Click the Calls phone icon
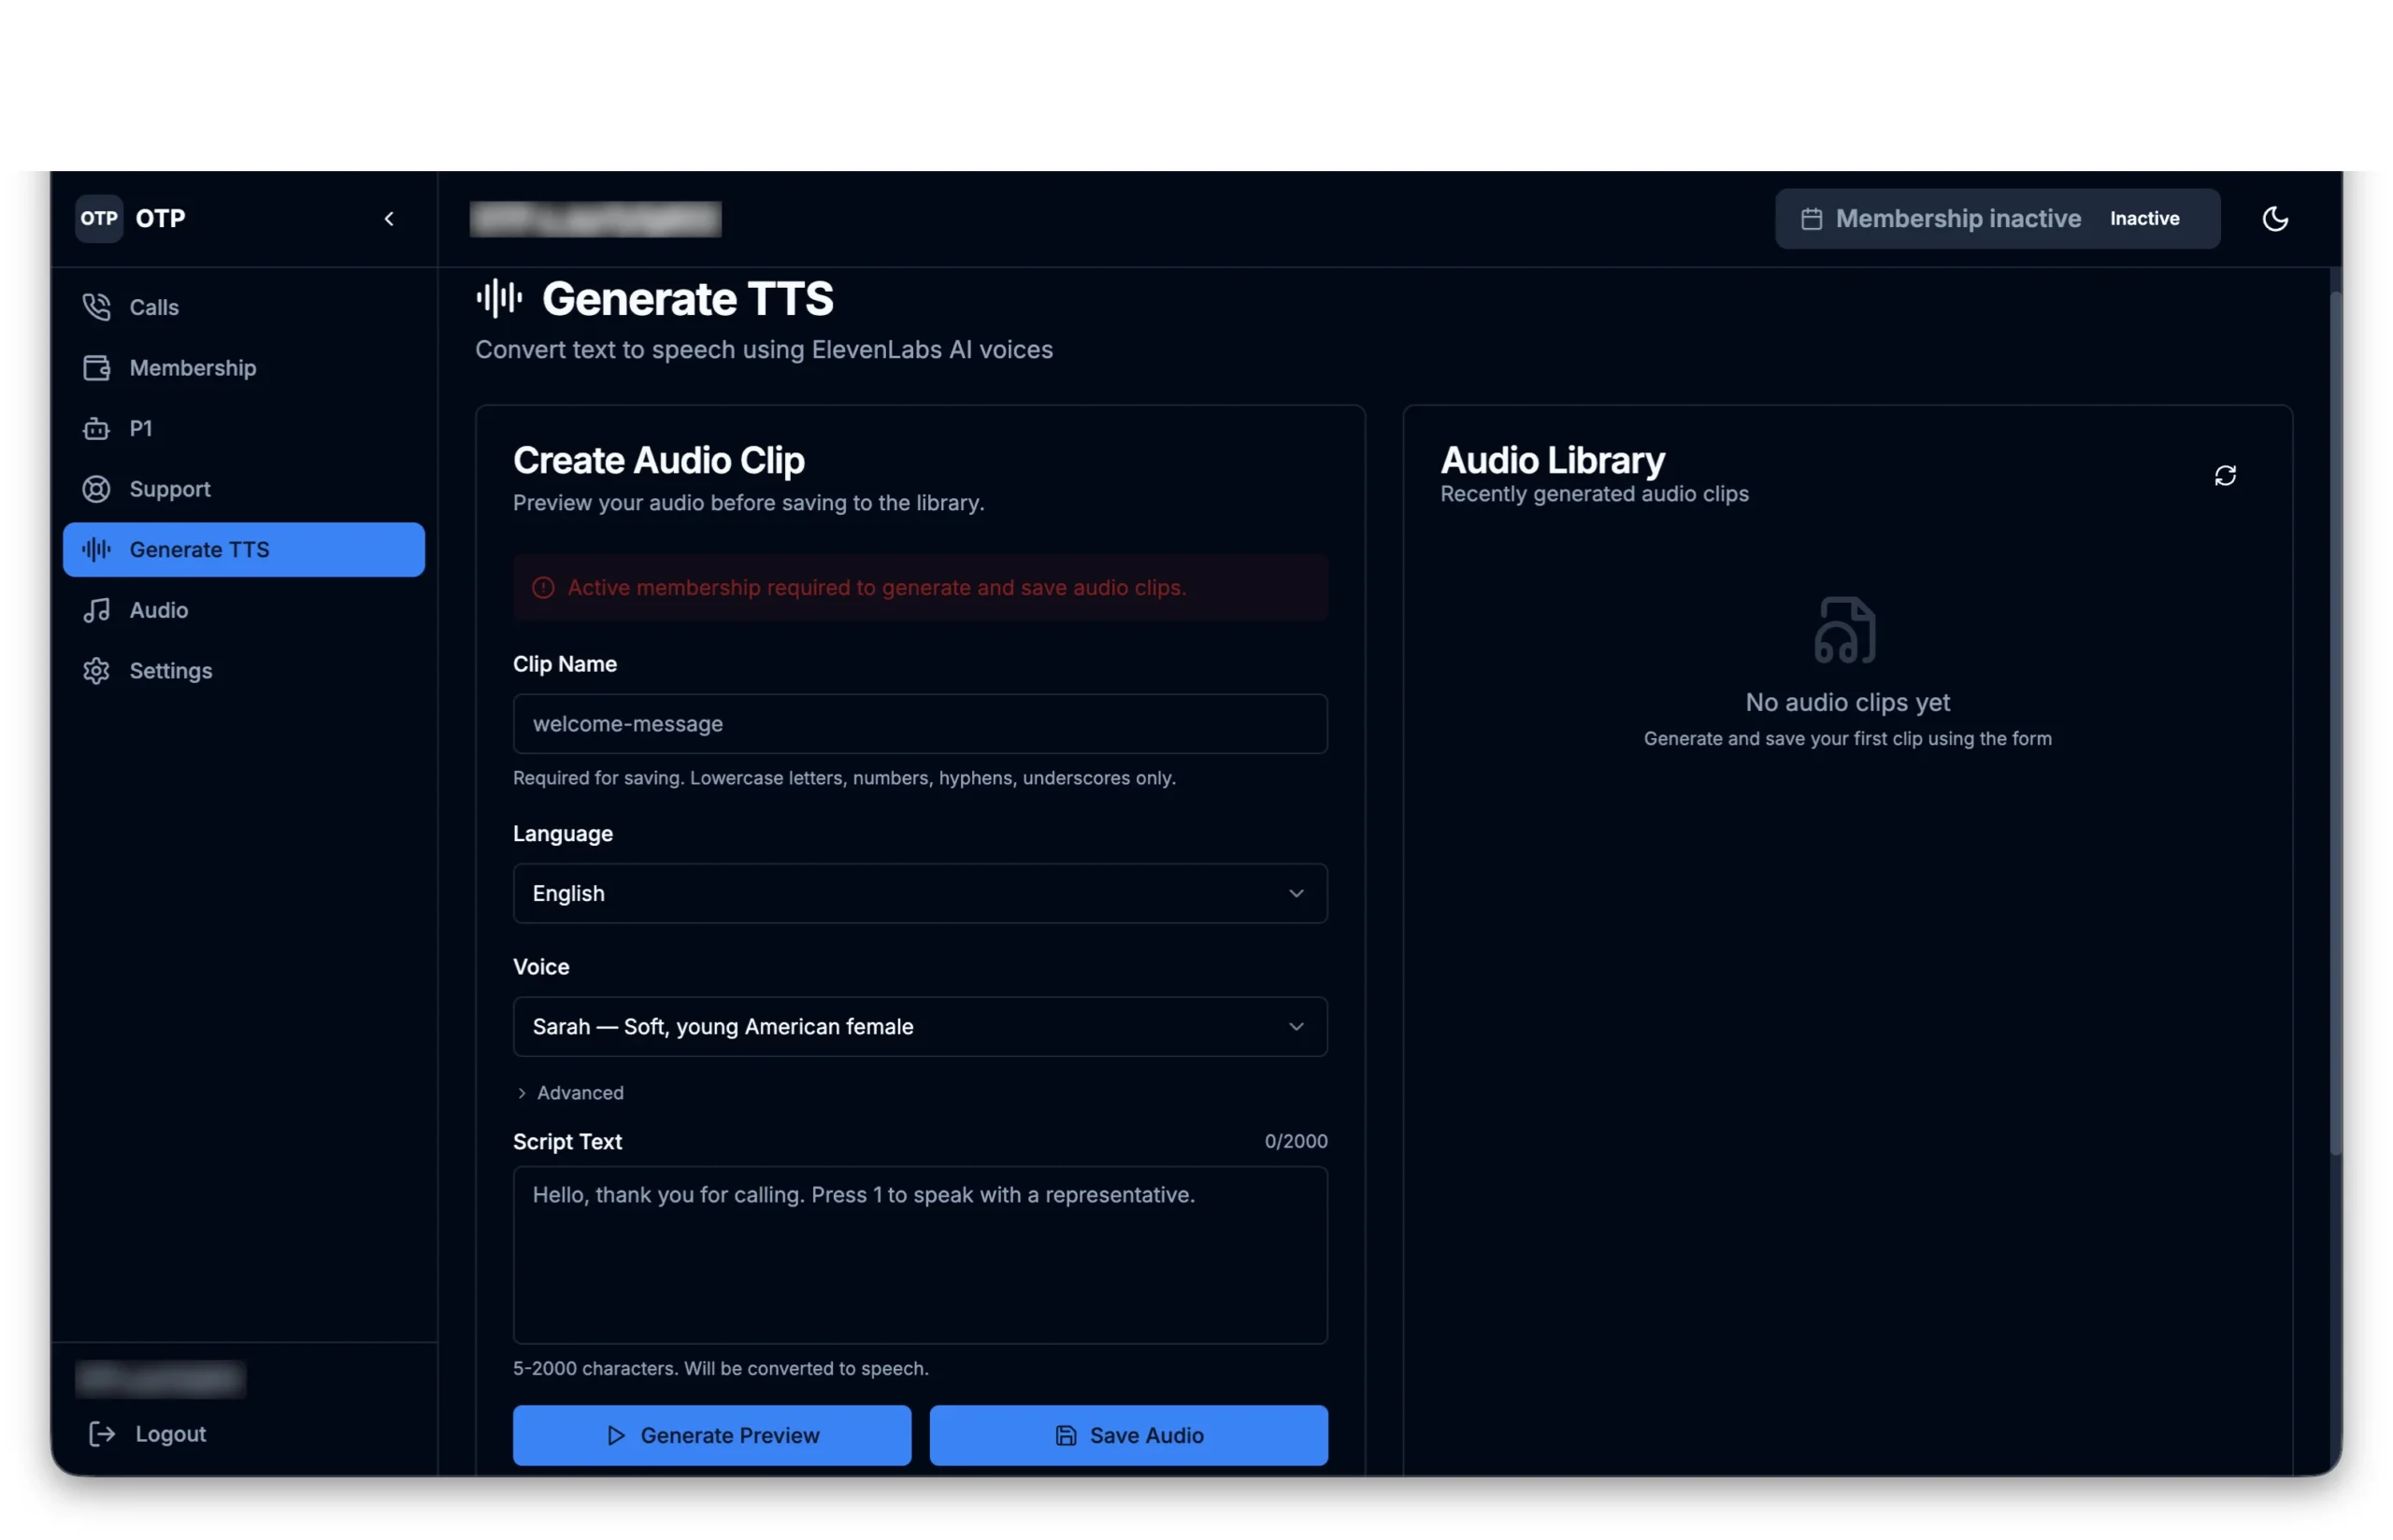 click(96, 307)
